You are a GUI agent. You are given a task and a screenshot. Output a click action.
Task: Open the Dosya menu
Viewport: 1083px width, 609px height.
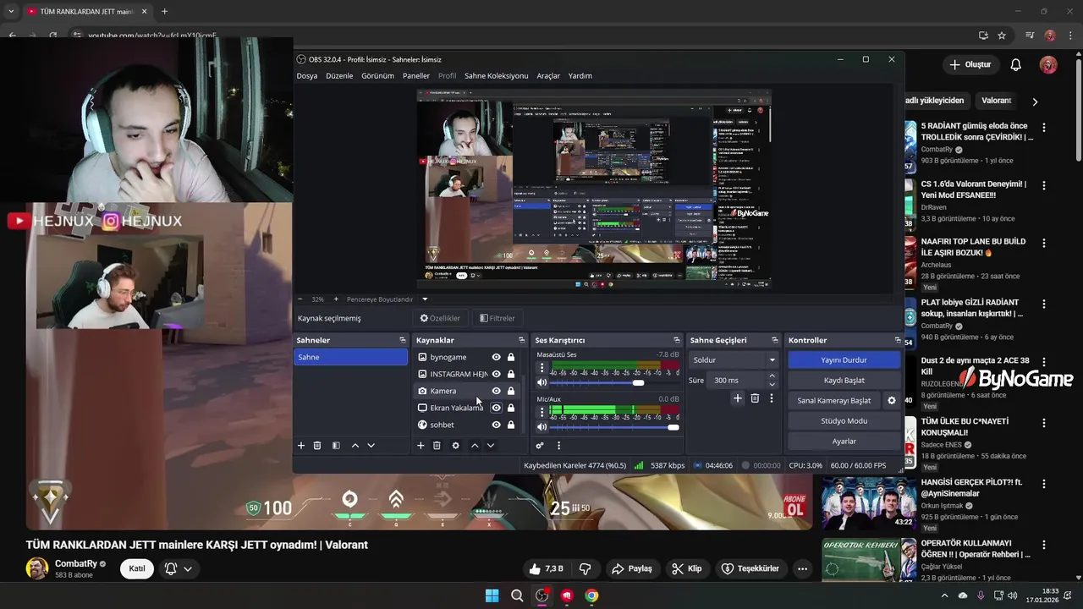click(x=307, y=76)
